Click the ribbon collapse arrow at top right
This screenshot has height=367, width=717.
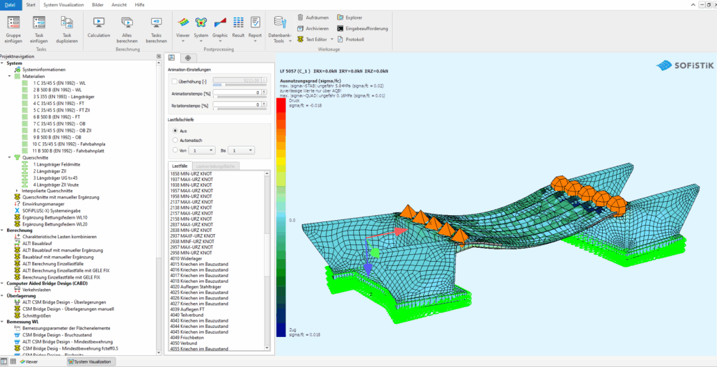pos(693,5)
